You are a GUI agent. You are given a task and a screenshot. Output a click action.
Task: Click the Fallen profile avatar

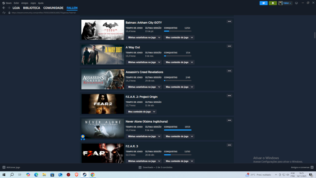280,3
